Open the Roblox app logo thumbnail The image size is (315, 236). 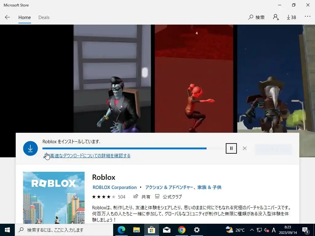(54, 198)
